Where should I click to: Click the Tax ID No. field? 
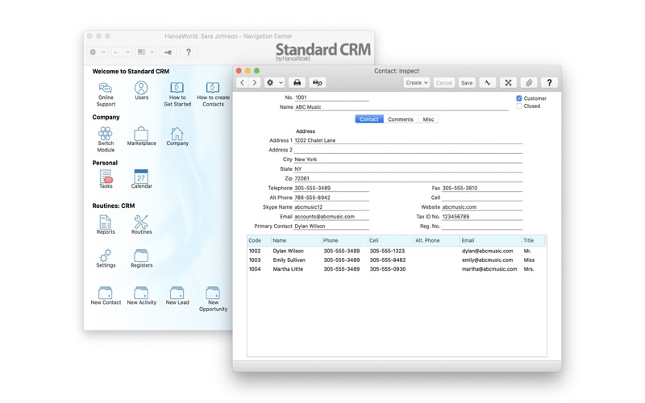click(481, 216)
